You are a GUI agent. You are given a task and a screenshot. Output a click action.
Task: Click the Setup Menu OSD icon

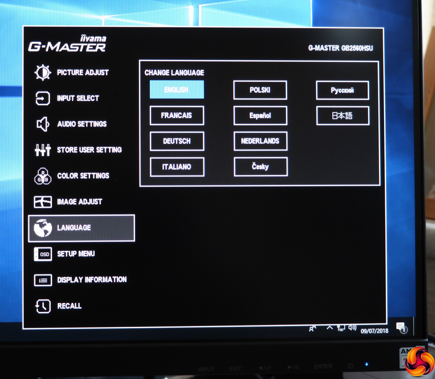pyautogui.click(x=43, y=254)
